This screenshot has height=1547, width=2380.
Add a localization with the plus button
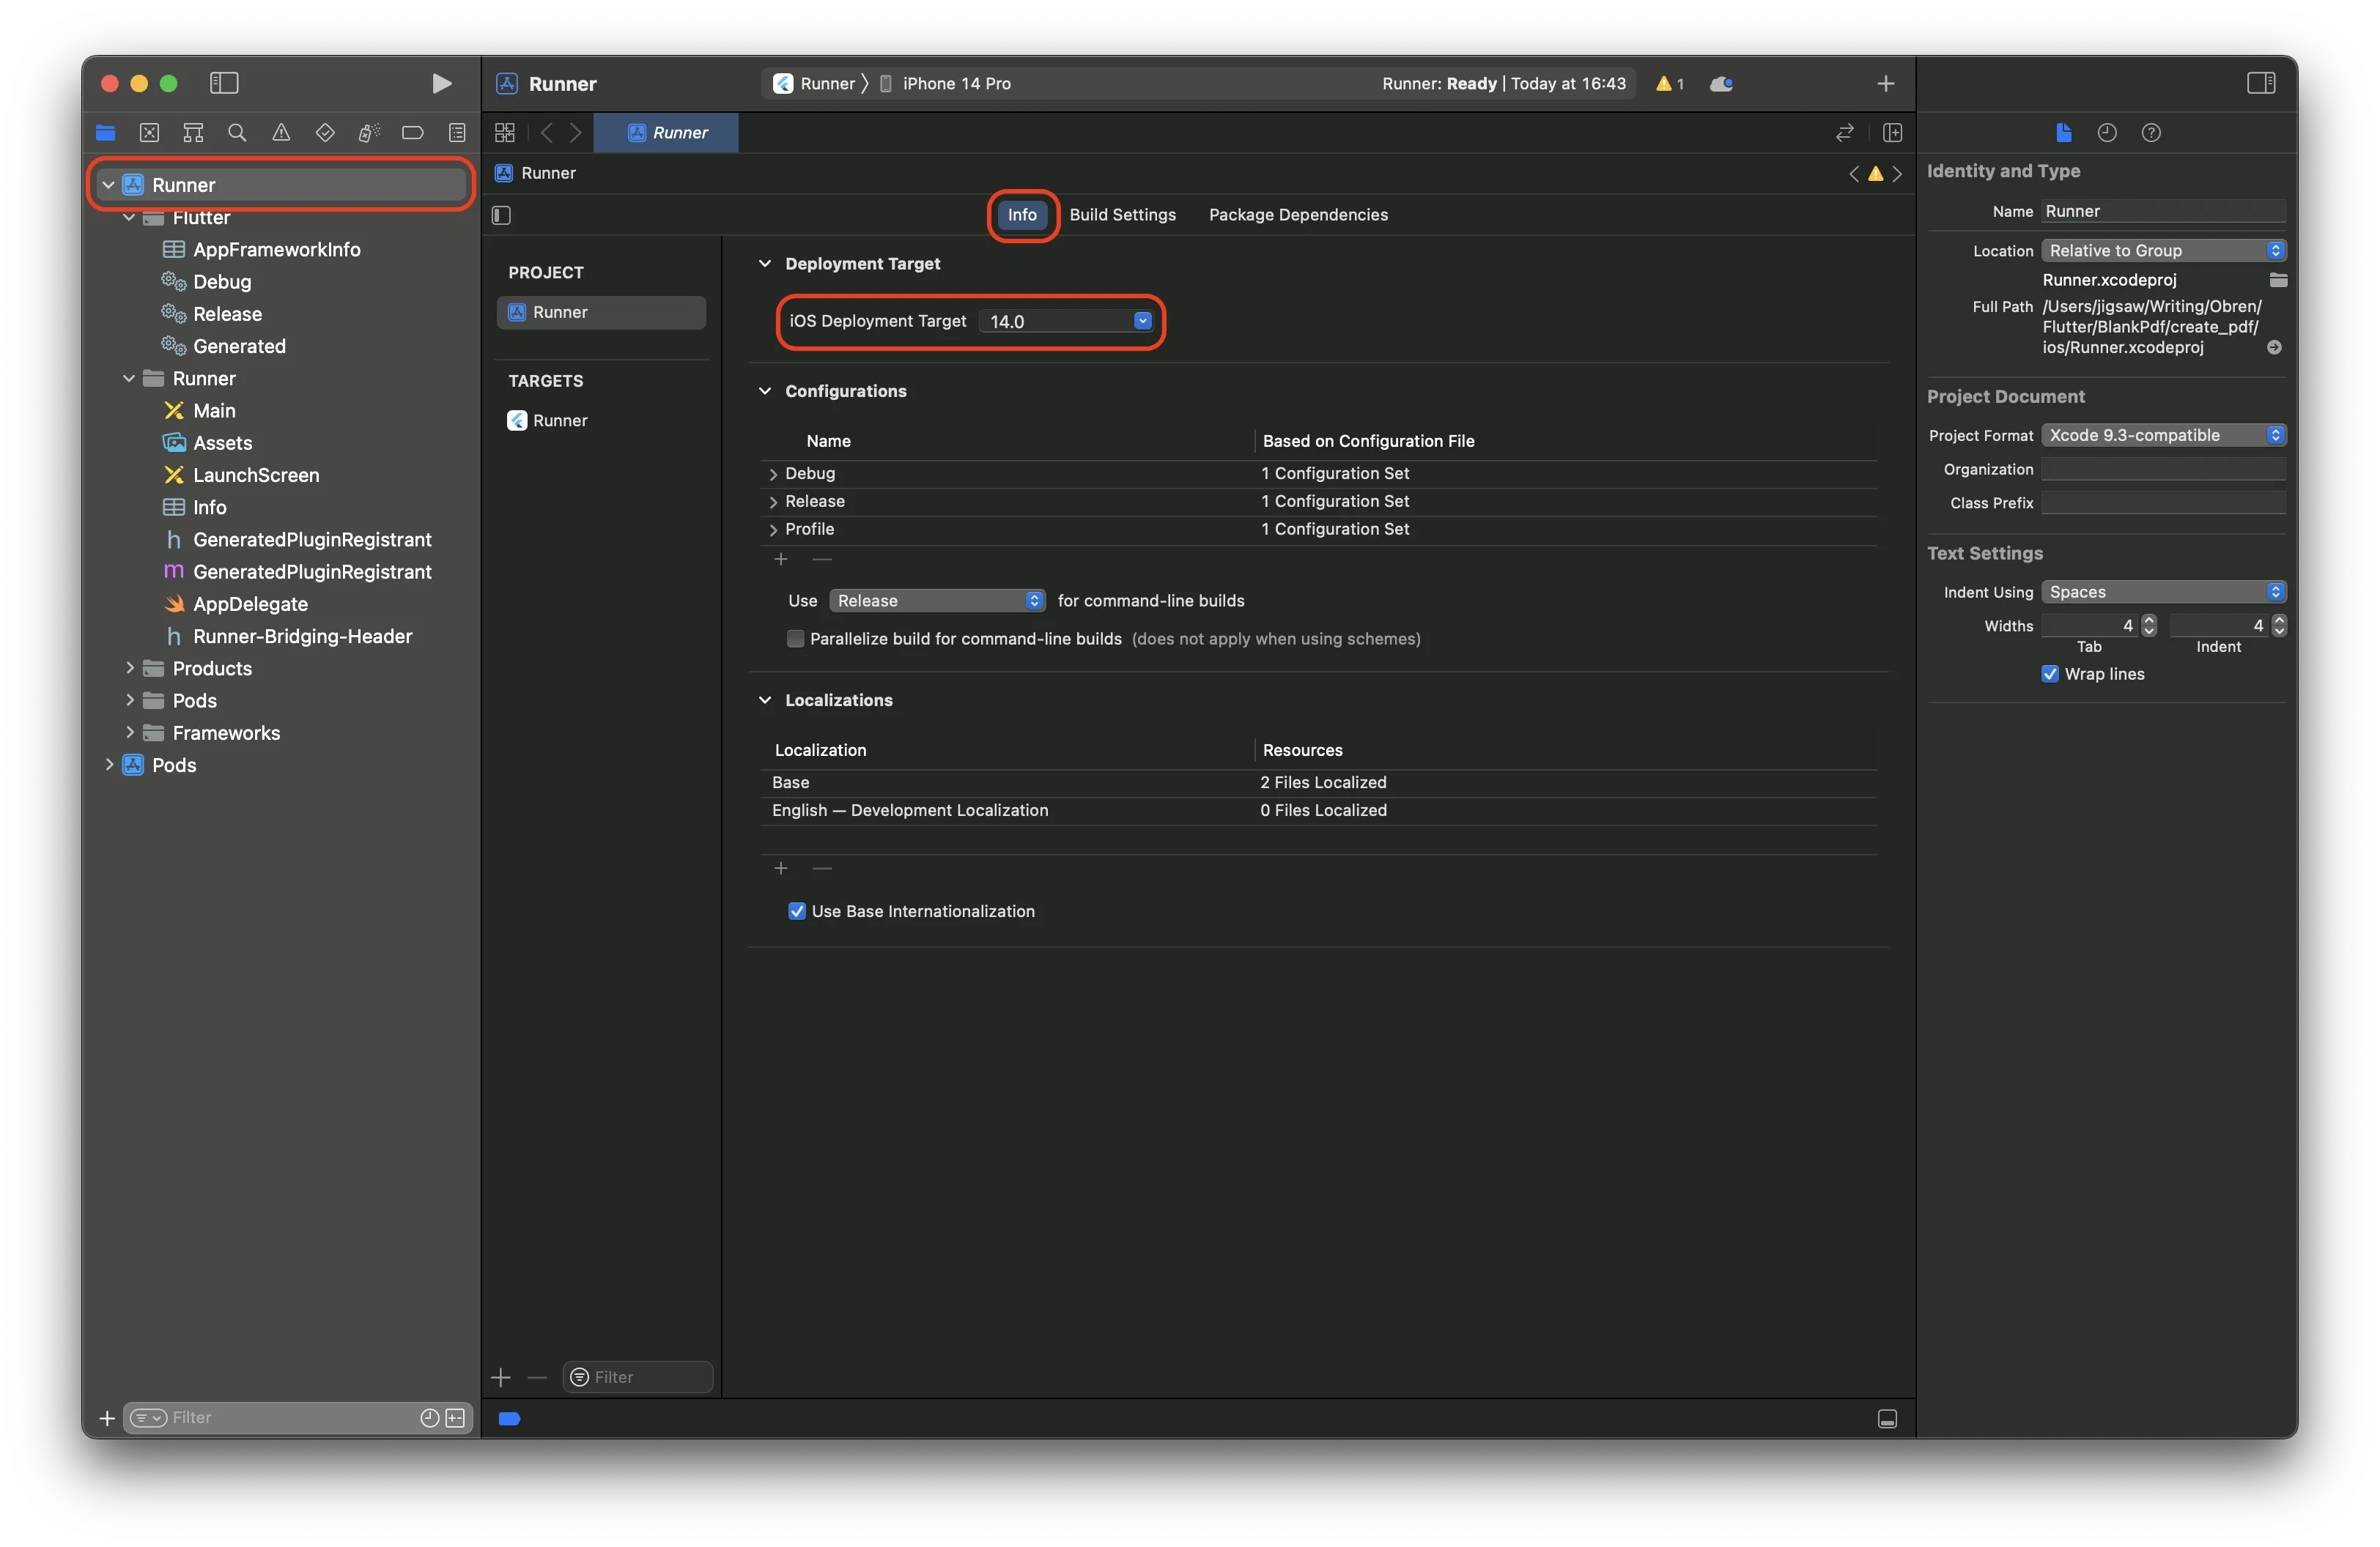coord(781,867)
